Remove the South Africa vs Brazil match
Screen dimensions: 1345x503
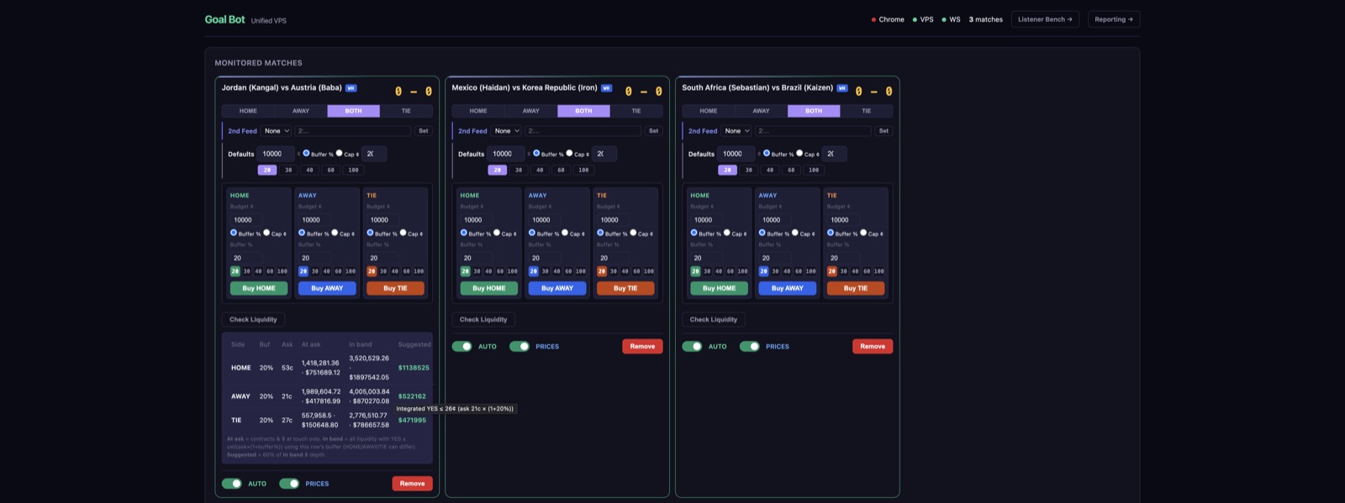point(873,346)
